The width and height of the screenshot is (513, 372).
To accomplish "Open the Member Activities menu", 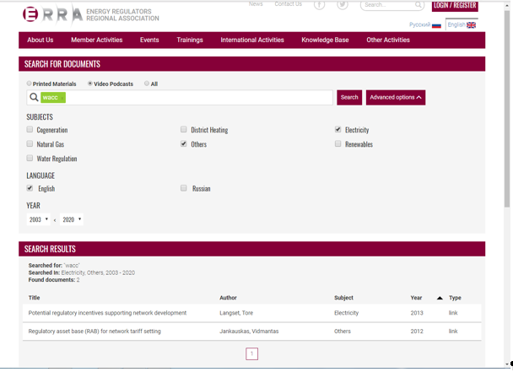I will pos(97,40).
